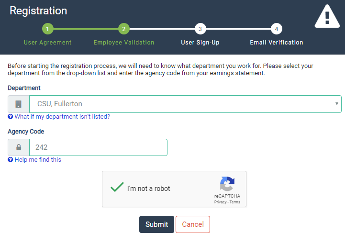This screenshot has height=245, width=345.
Task: Click the Department dropdown arrow
Action: (x=337, y=104)
